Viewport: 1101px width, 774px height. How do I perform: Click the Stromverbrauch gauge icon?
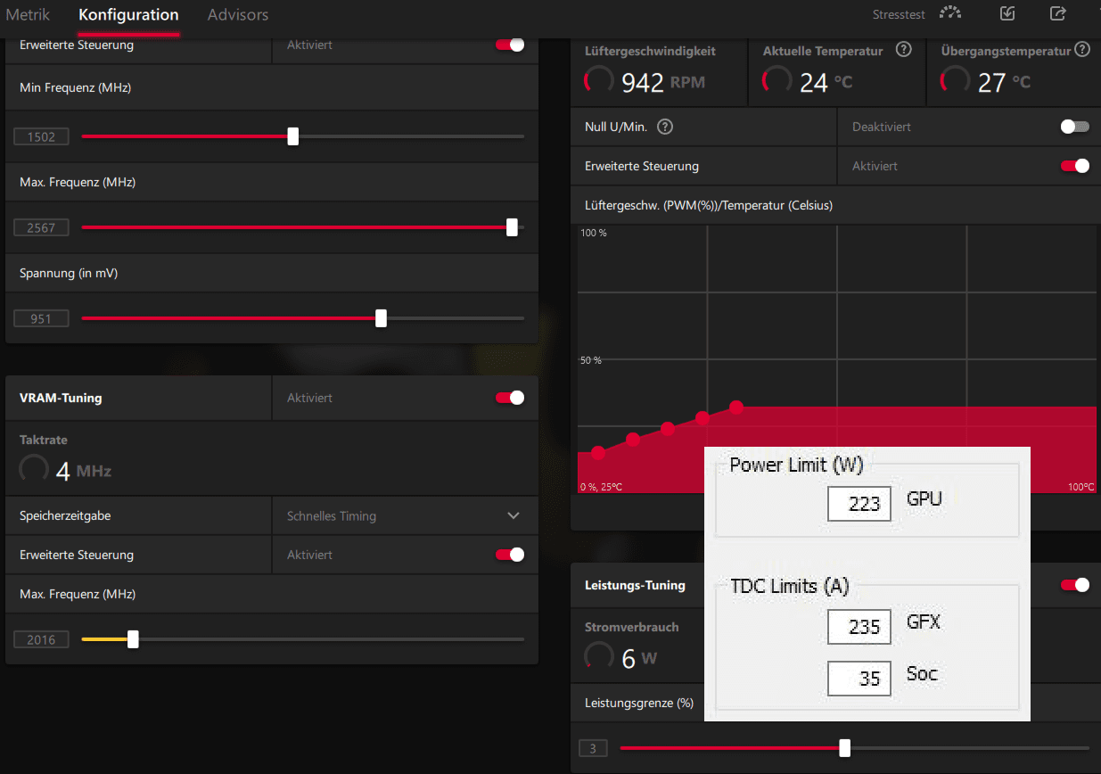click(x=599, y=657)
